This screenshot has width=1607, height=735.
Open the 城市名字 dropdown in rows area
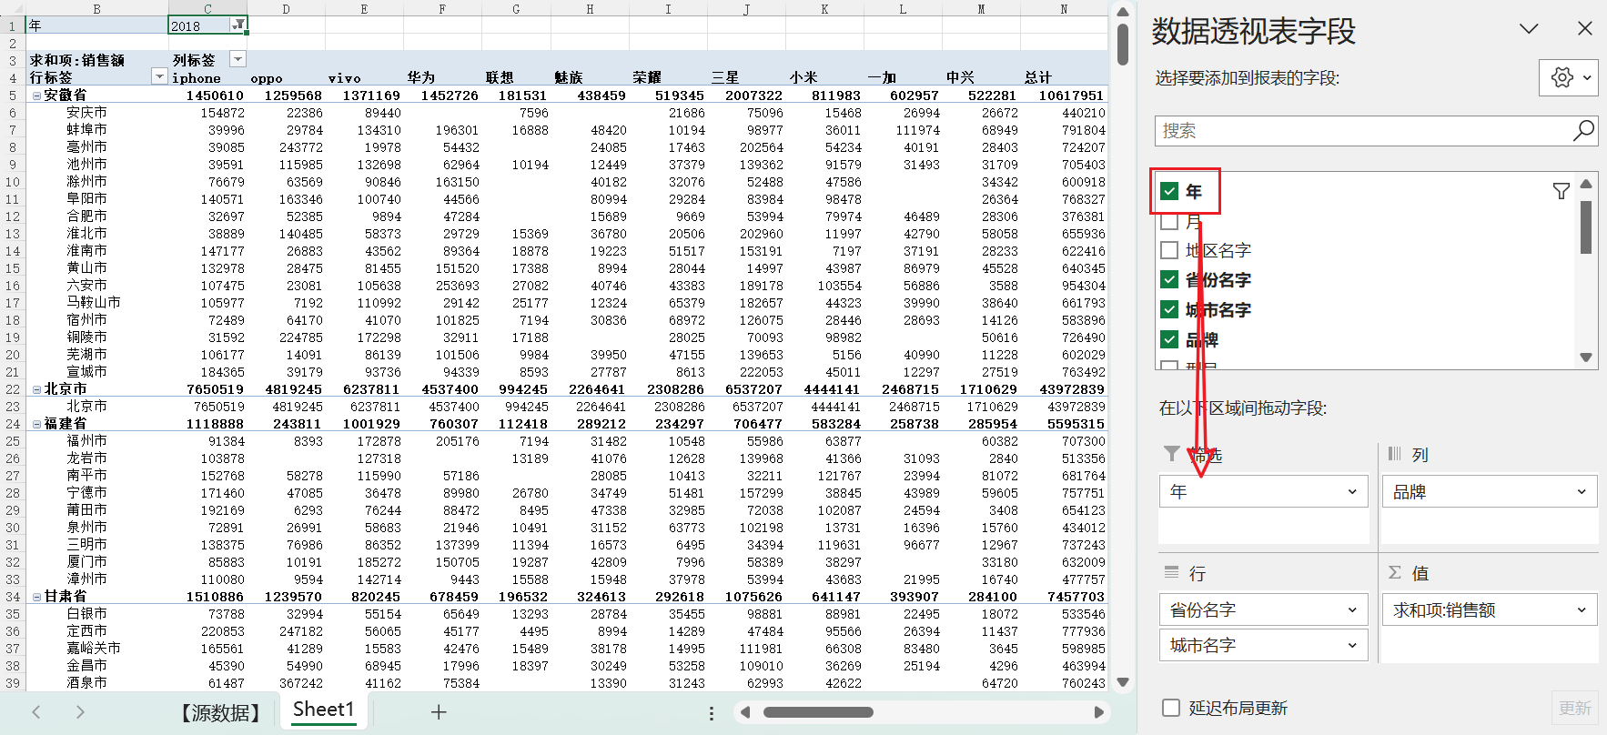click(1352, 646)
